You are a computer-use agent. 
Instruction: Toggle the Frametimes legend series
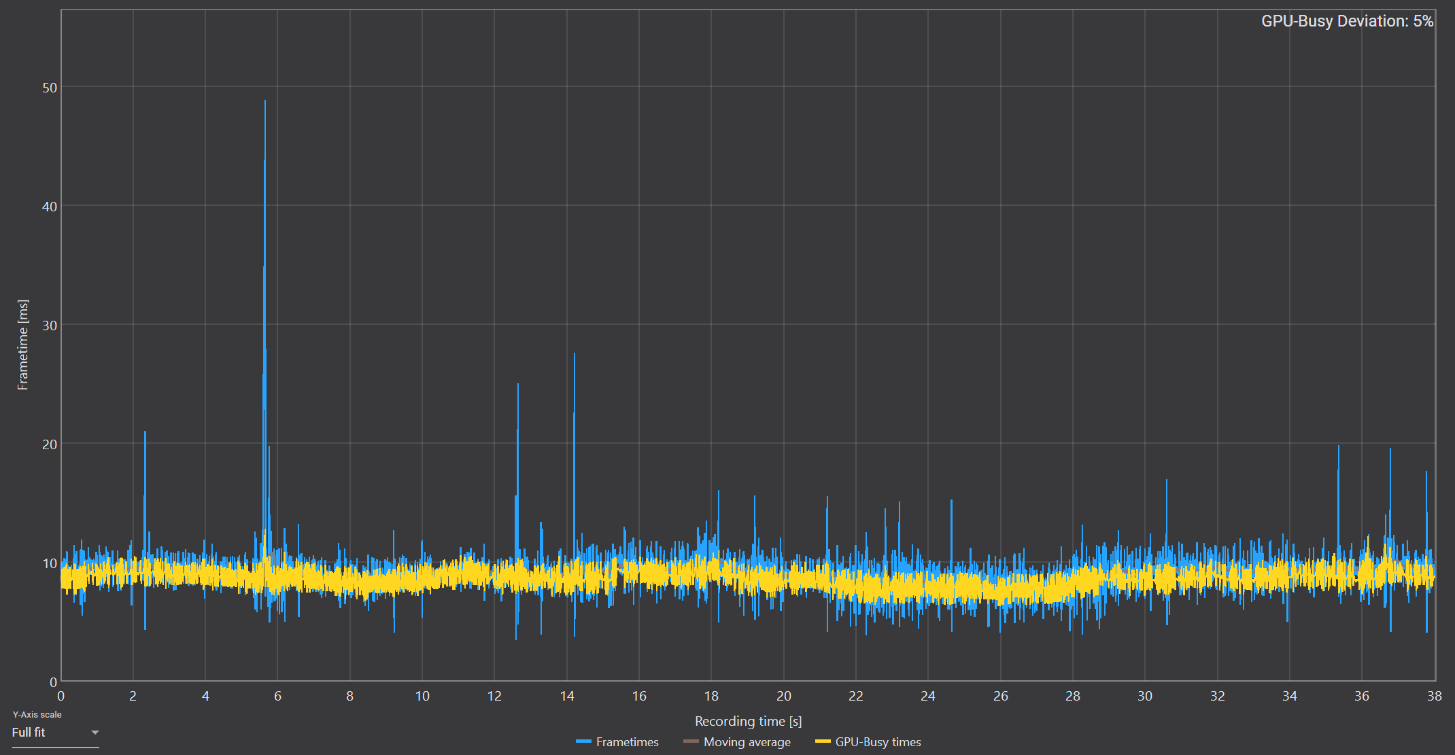[617, 742]
